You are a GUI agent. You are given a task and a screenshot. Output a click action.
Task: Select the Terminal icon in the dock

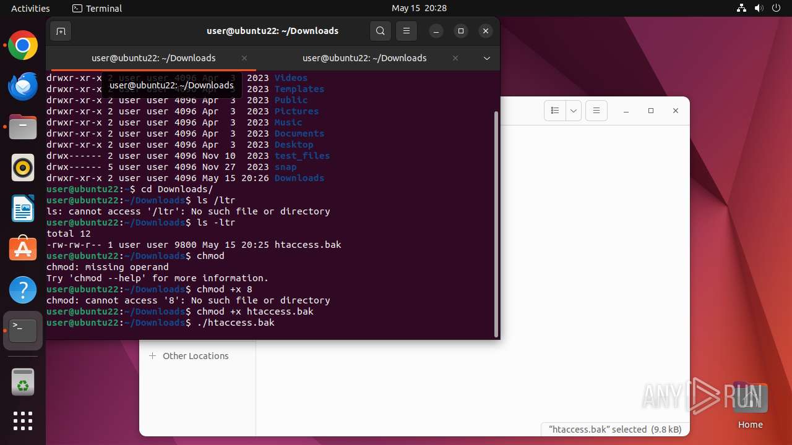23,331
